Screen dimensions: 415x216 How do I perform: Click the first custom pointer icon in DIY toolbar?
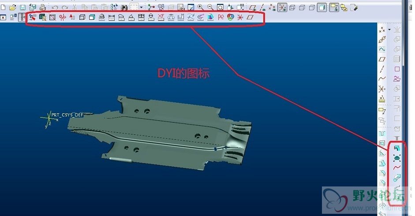[33, 18]
